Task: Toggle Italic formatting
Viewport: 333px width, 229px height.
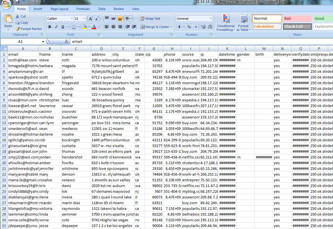Action: [56, 27]
